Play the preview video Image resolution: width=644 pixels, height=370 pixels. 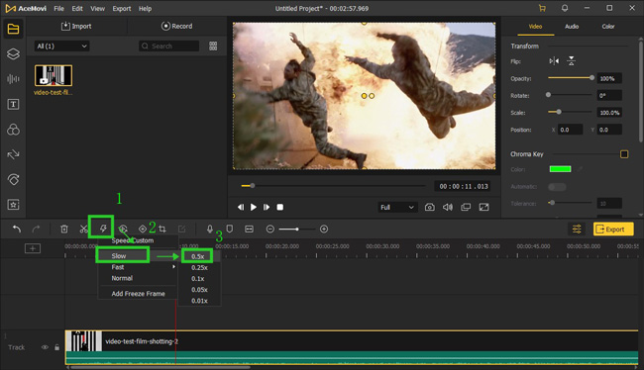click(x=254, y=207)
